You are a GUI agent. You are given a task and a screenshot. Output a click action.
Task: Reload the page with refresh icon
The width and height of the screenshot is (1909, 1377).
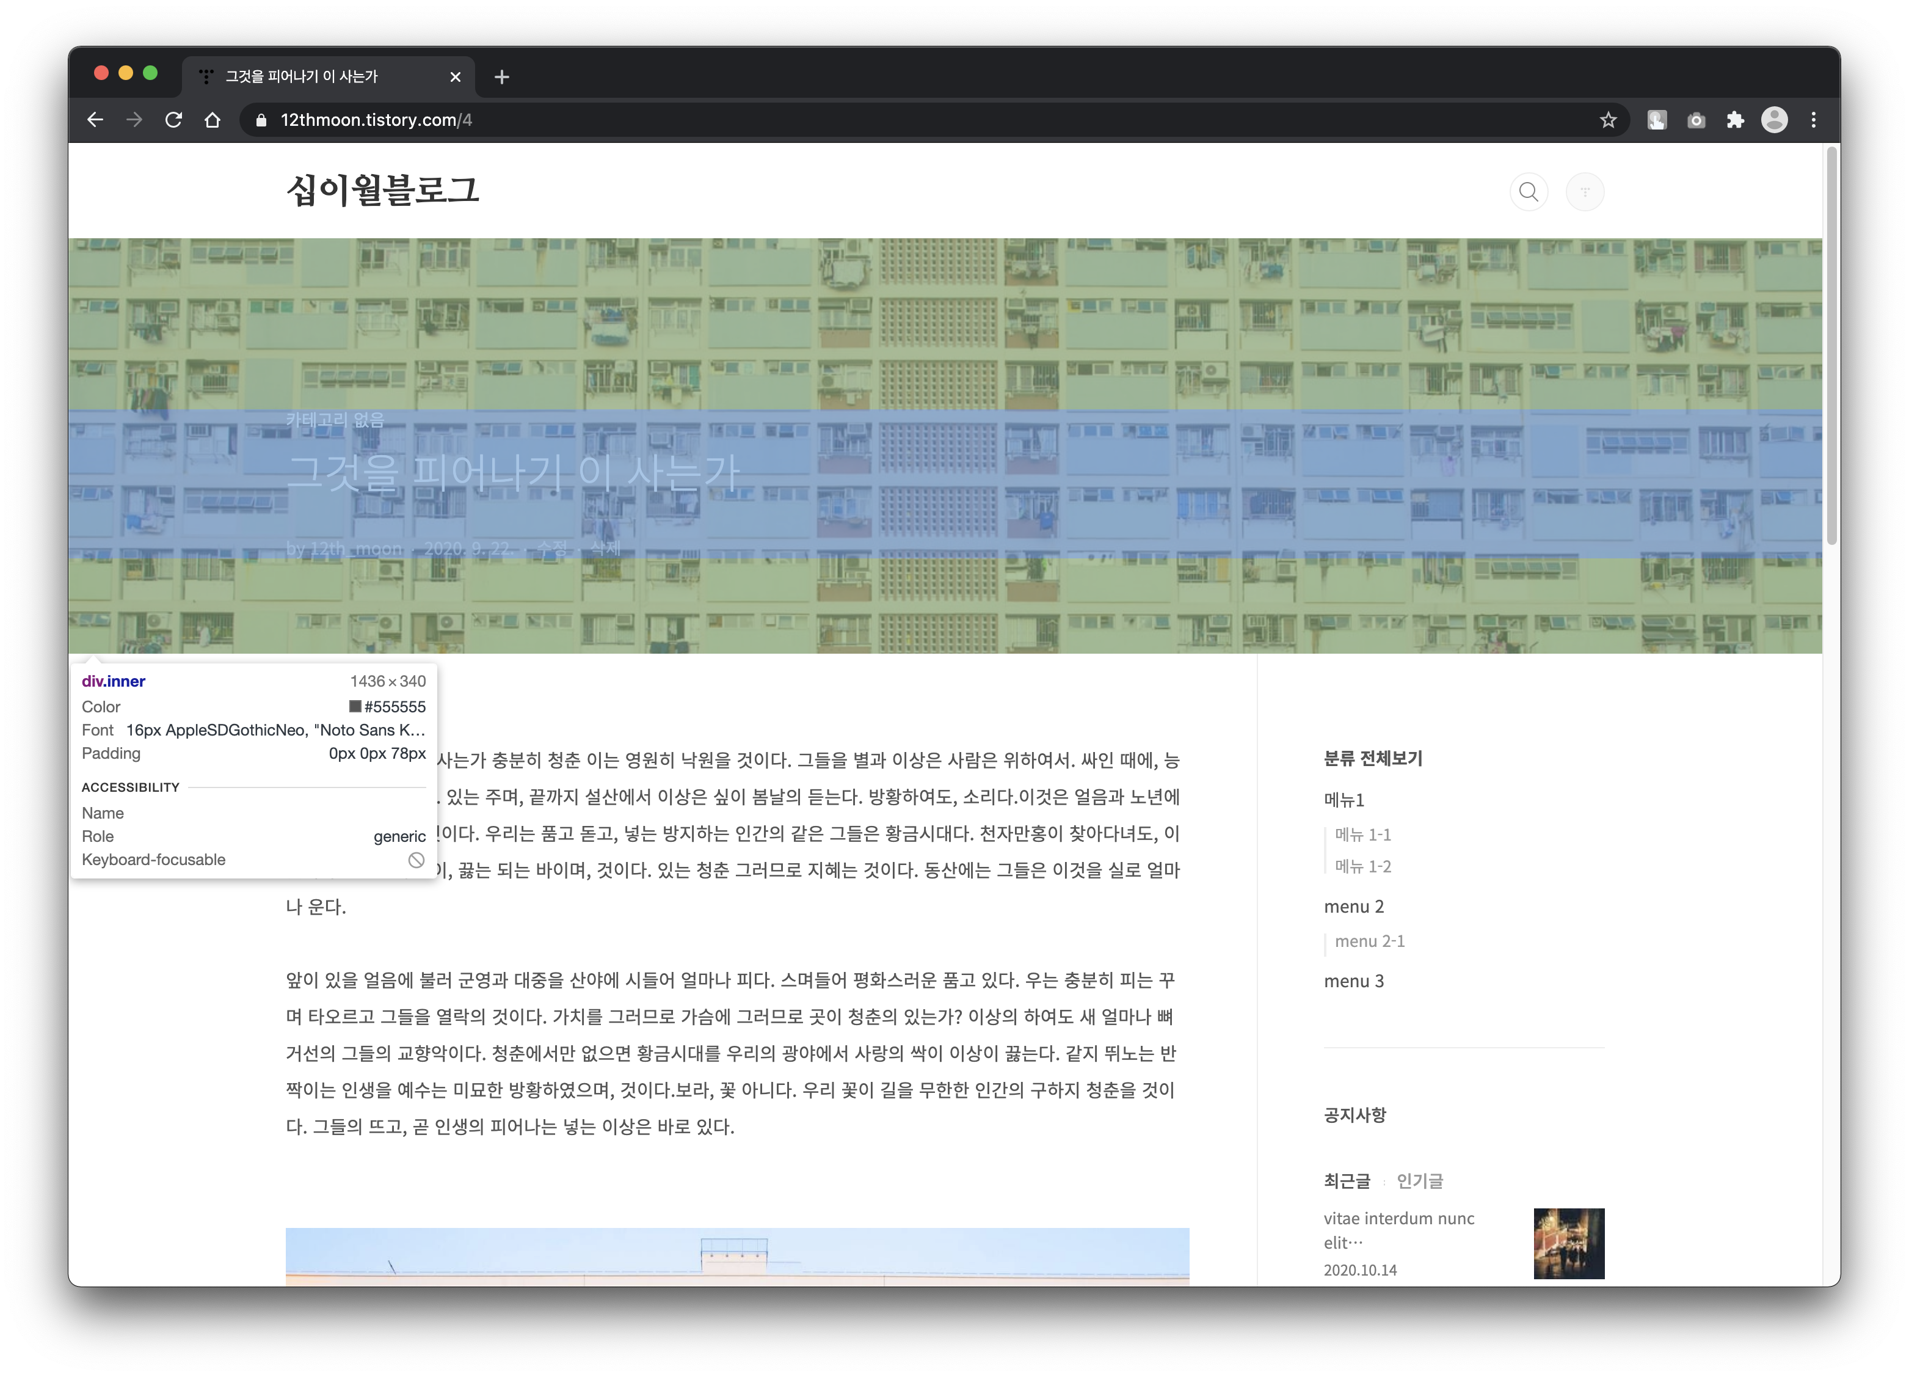[173, 120]
